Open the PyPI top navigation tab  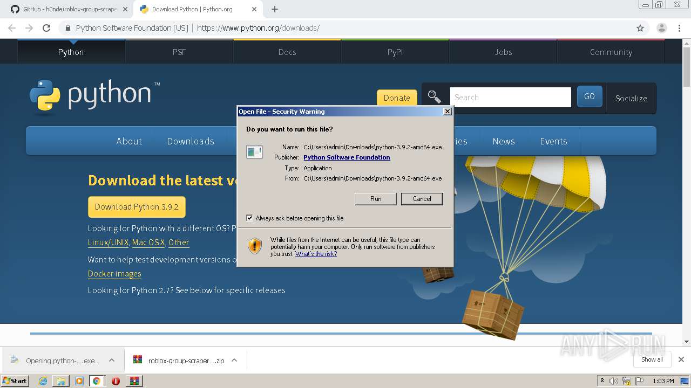coord(395,52)
